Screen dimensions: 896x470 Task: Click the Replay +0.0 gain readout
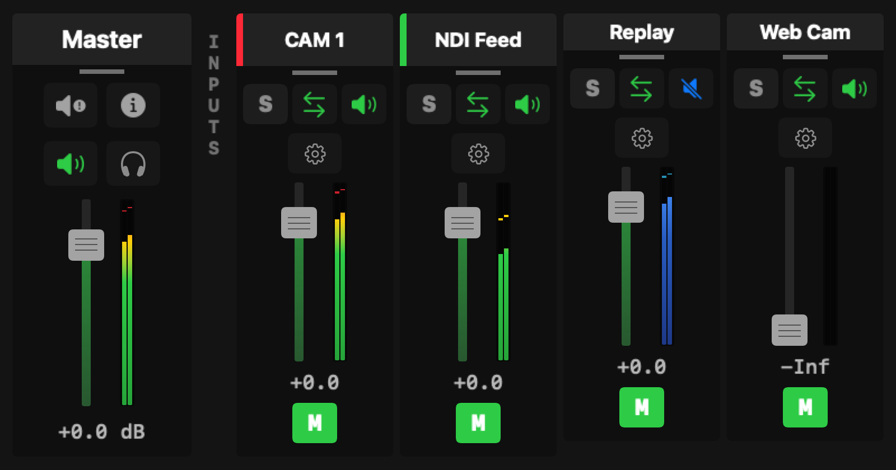click(x=642, y=367)
